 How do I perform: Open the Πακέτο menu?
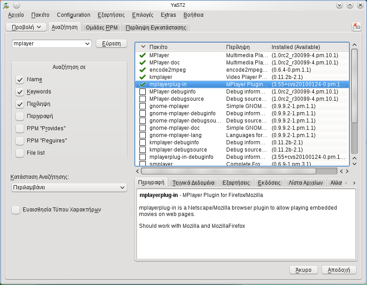click(40, 15)
